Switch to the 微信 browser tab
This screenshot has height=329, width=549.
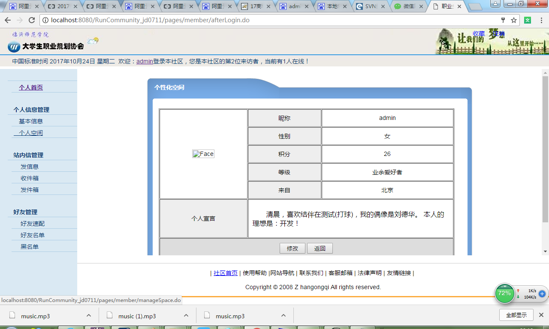(410, 6)
